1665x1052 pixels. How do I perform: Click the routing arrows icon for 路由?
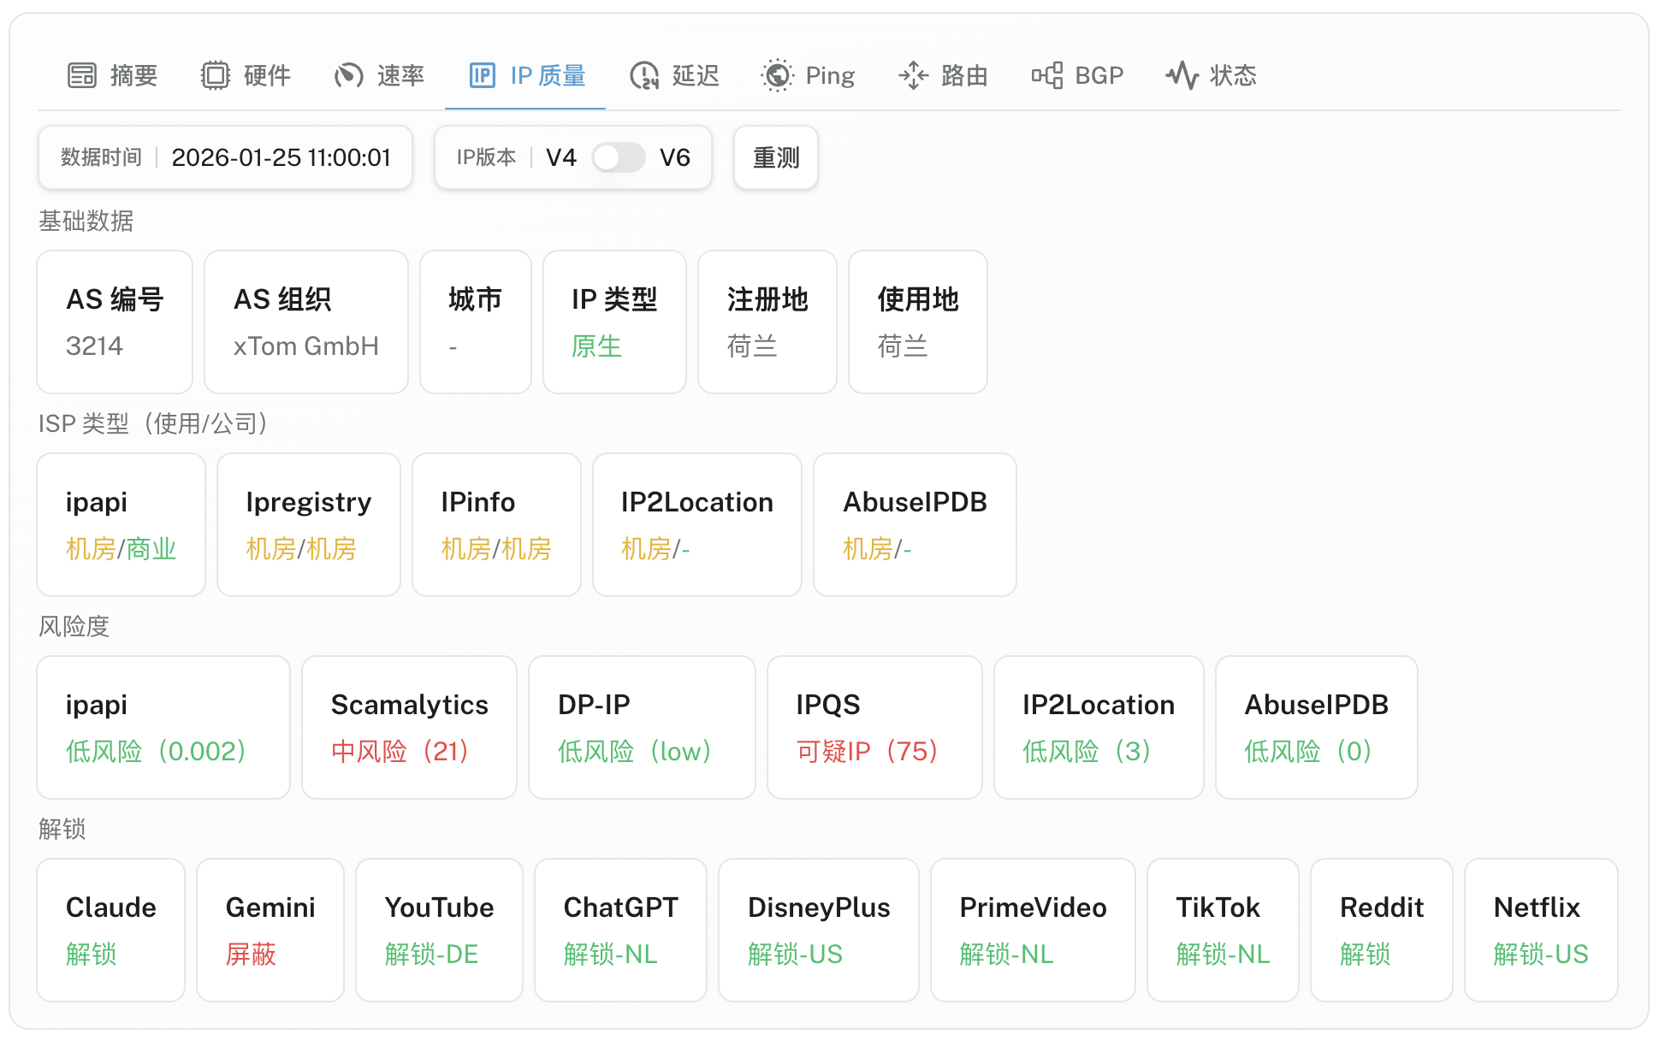tap(913, 75)
